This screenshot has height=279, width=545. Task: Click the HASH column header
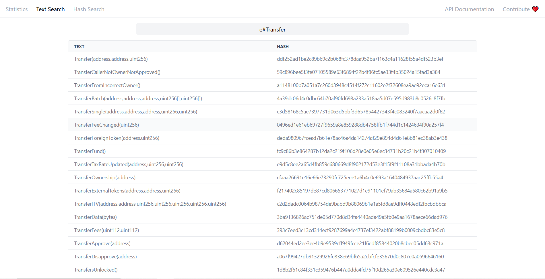click(283, 46)
